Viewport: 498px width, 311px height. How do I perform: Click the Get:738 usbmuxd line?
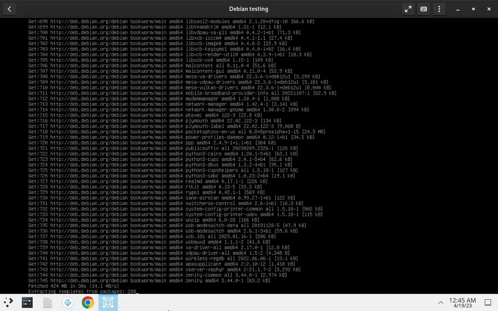[x=149, y=242]
